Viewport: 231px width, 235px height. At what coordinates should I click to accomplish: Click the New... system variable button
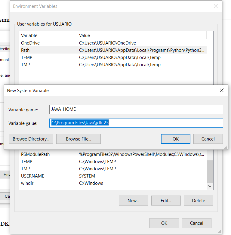tap(133, 201)
